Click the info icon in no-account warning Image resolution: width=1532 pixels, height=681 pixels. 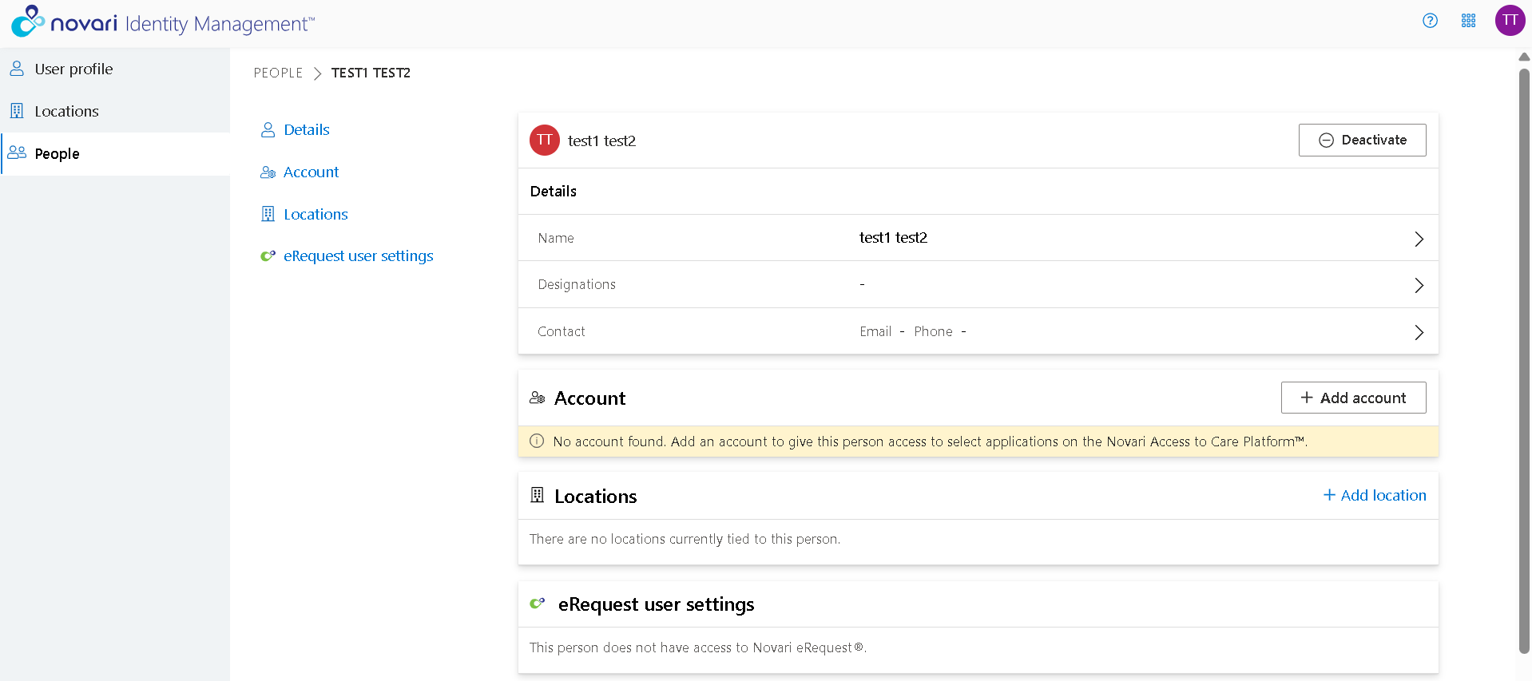point(537,441)
